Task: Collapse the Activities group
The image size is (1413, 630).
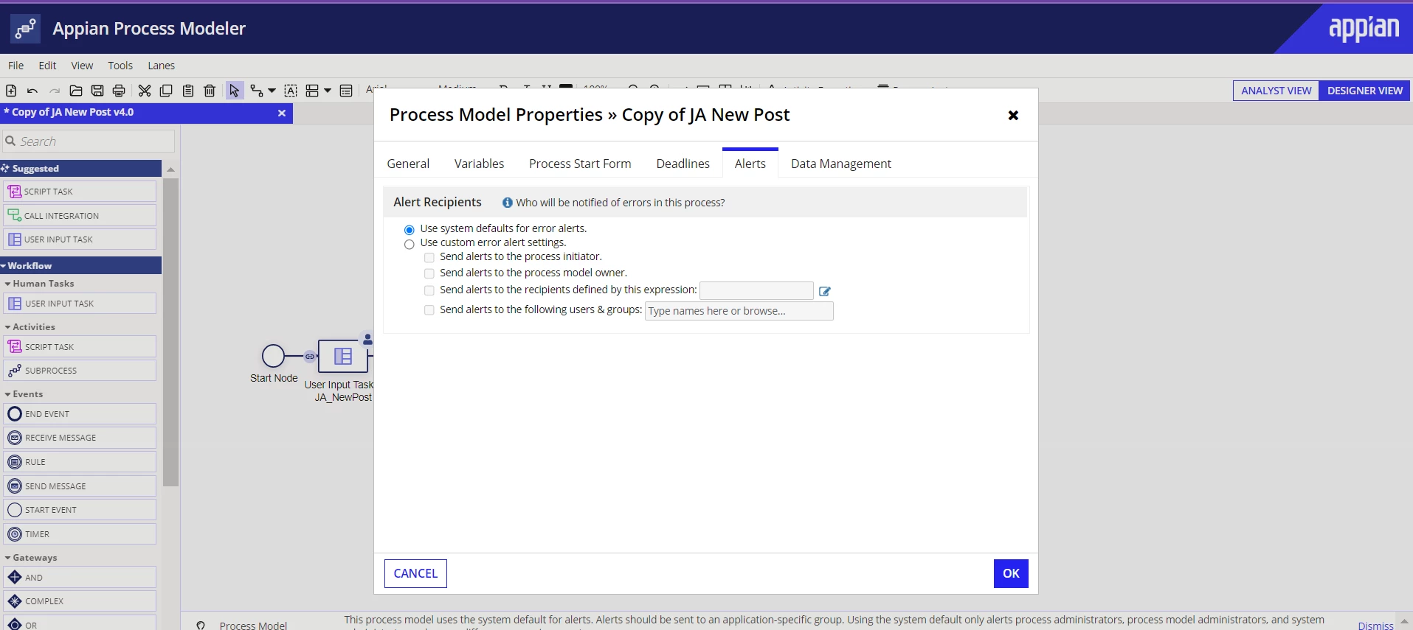Action: click(7, 327)
